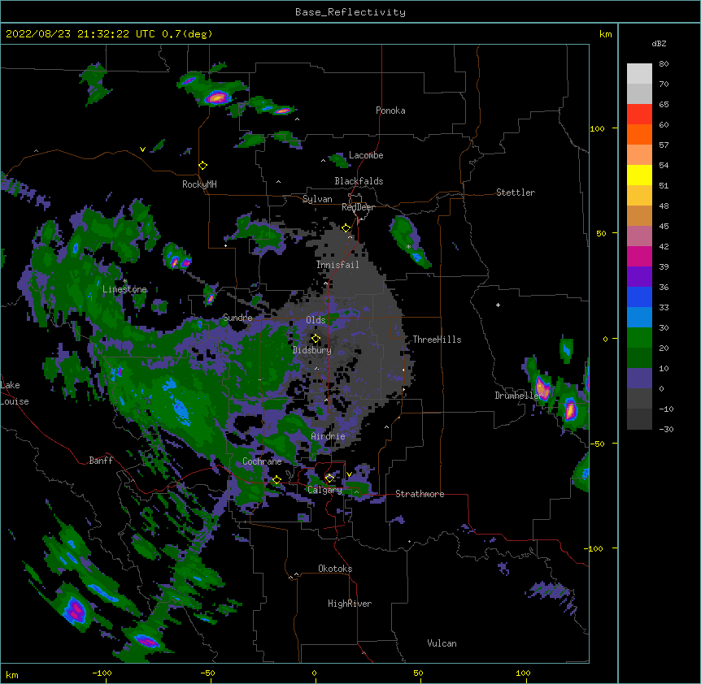Screen dimensions: 701x684
Task: Click the intense storm cell northwest of Ponoka
Action: pyautogui.click(x=217, y=97)
